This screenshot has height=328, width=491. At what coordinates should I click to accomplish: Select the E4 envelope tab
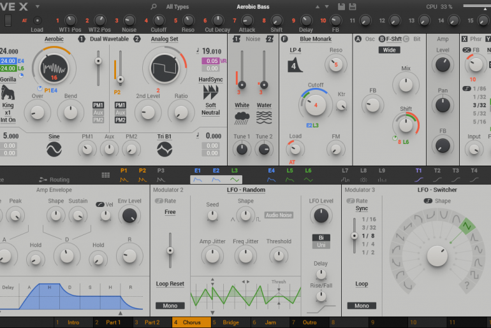(272, 175)
